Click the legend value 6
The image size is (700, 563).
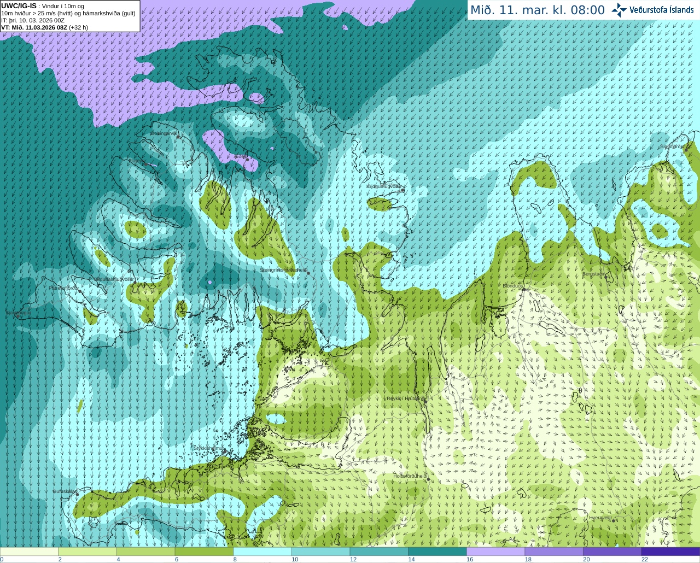click(177, 560)
